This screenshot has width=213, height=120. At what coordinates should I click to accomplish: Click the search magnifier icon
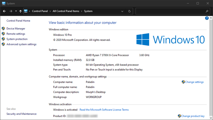pyautogui.click(x=207, y=11)
